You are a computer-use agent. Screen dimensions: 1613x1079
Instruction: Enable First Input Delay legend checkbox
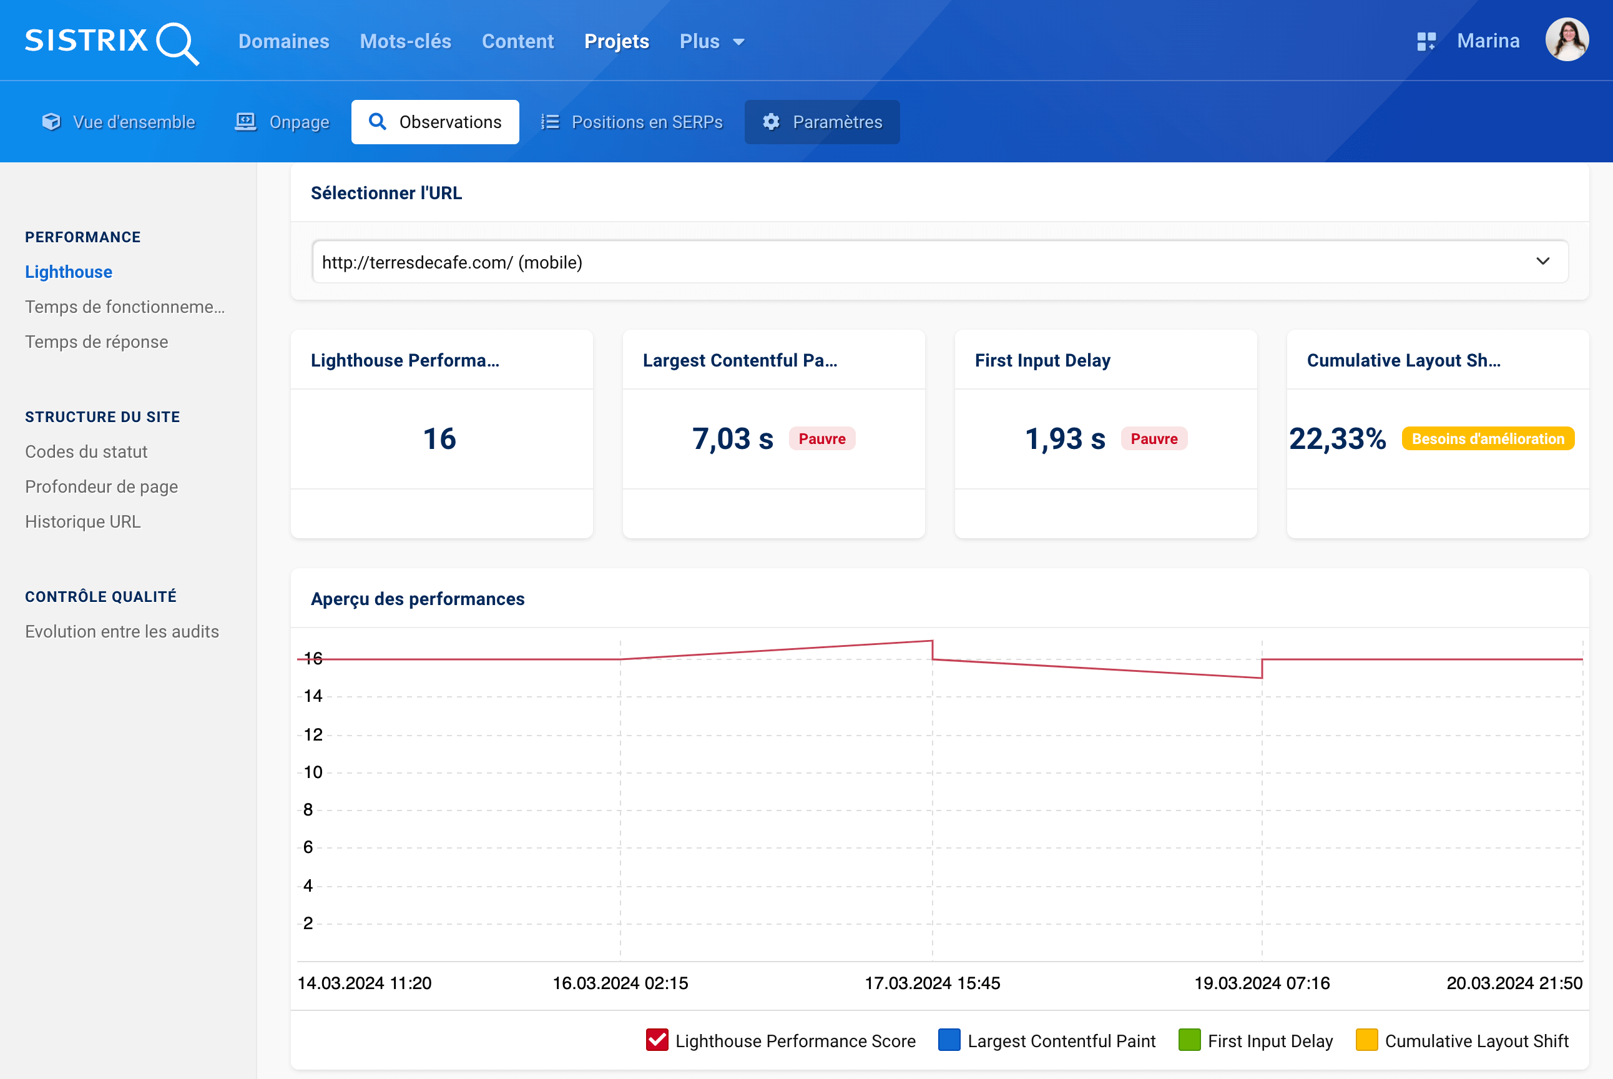(x=1189, y=1040)
